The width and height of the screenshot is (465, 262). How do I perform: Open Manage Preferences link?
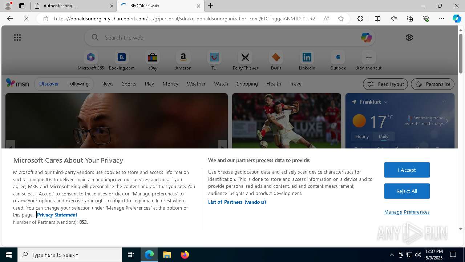click(x=407, y=212)
